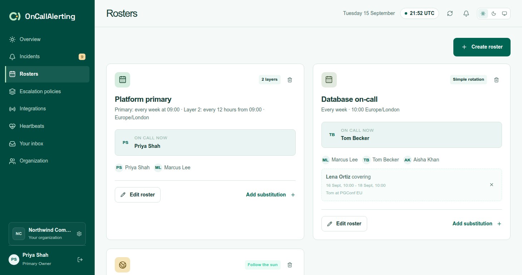Switch to dark theme
This screenshot has width=522, height=275.
point(494,14)
